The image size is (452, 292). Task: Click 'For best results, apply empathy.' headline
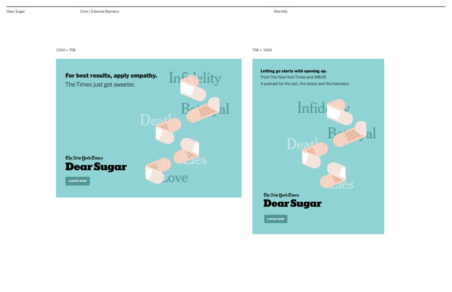point(111,75)
